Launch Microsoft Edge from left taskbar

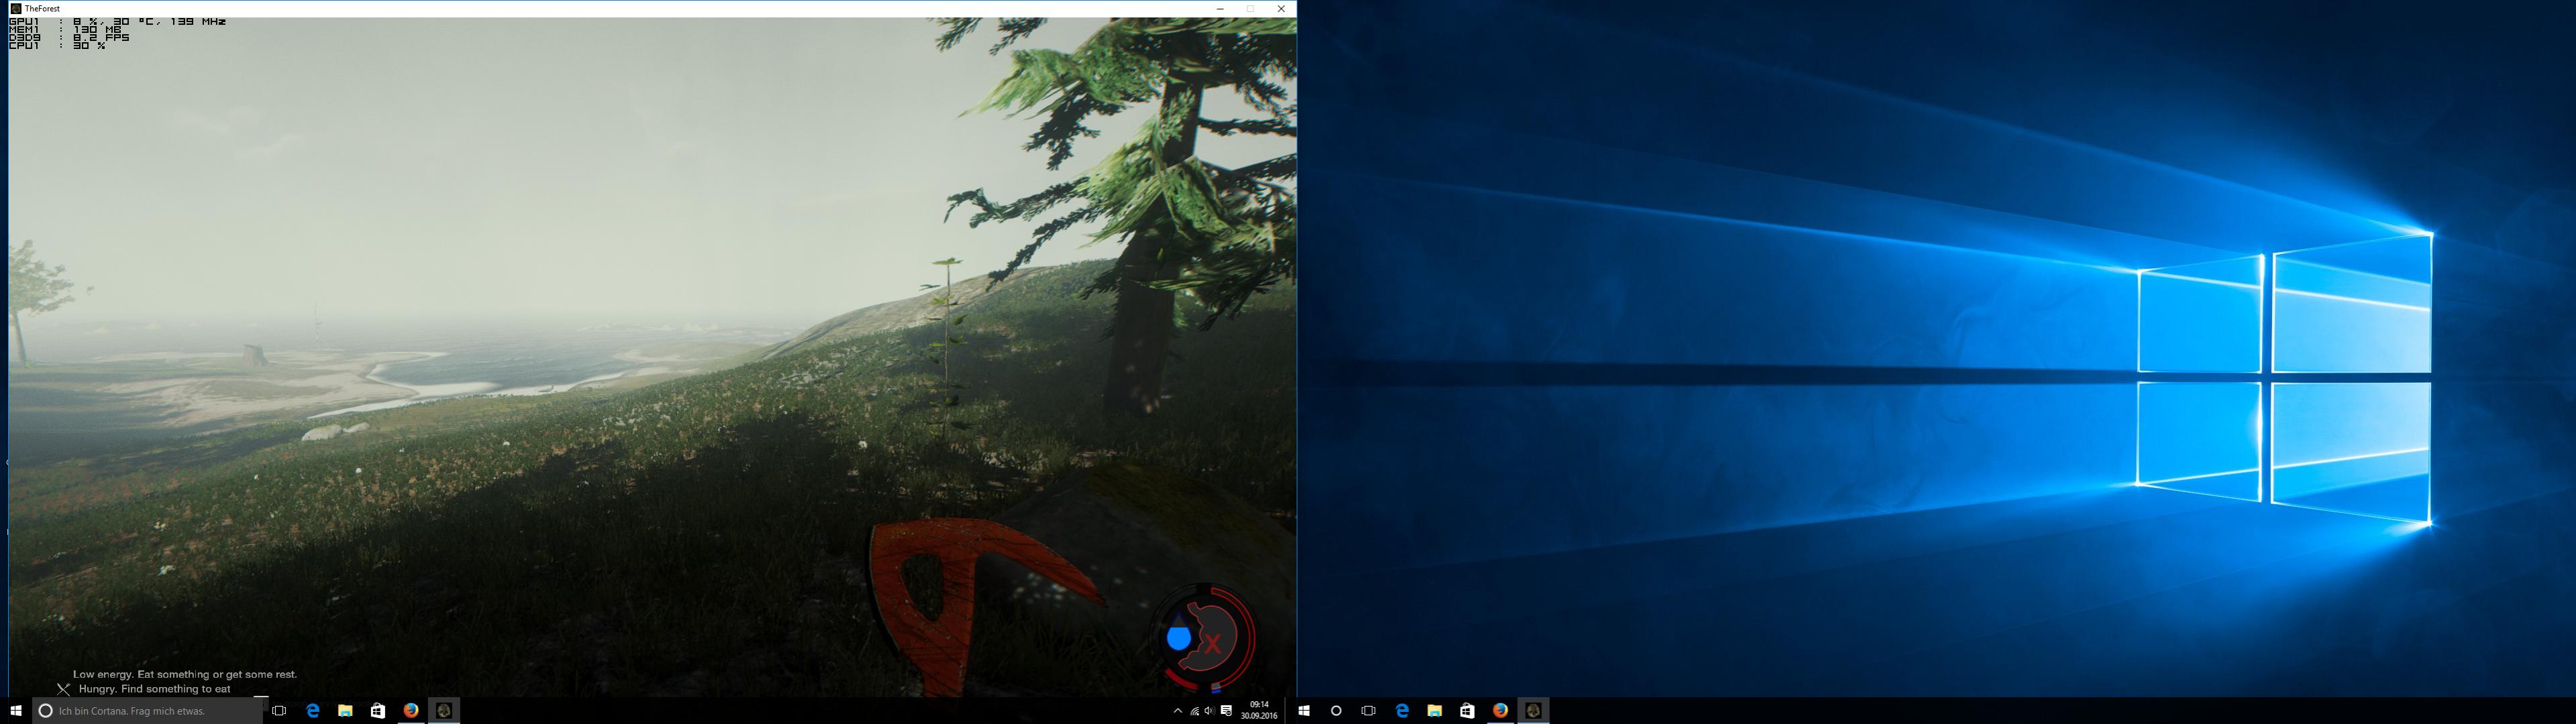click(313, 711)
